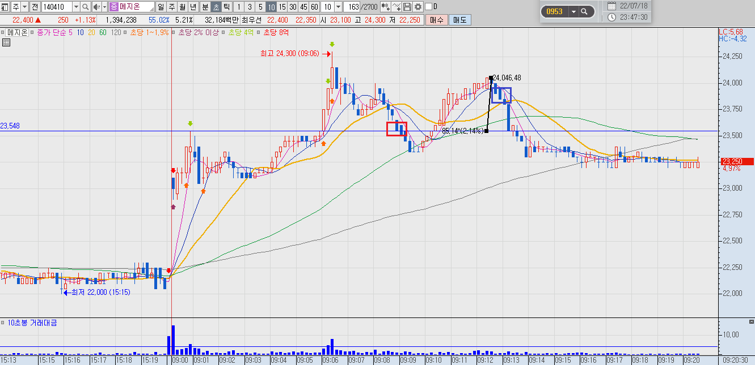The width and height of the screenshot is (755, 365).
Task: Click the save chart floppy disk icon
Action: (x=407, y=7)
